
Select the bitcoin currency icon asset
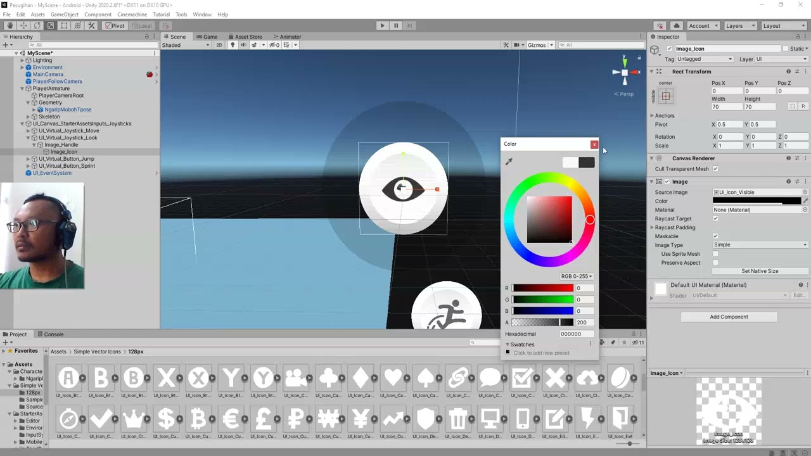(x=198, y=419)
